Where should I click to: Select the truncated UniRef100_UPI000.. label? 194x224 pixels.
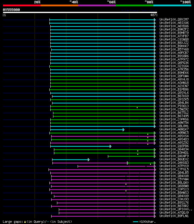176,209
